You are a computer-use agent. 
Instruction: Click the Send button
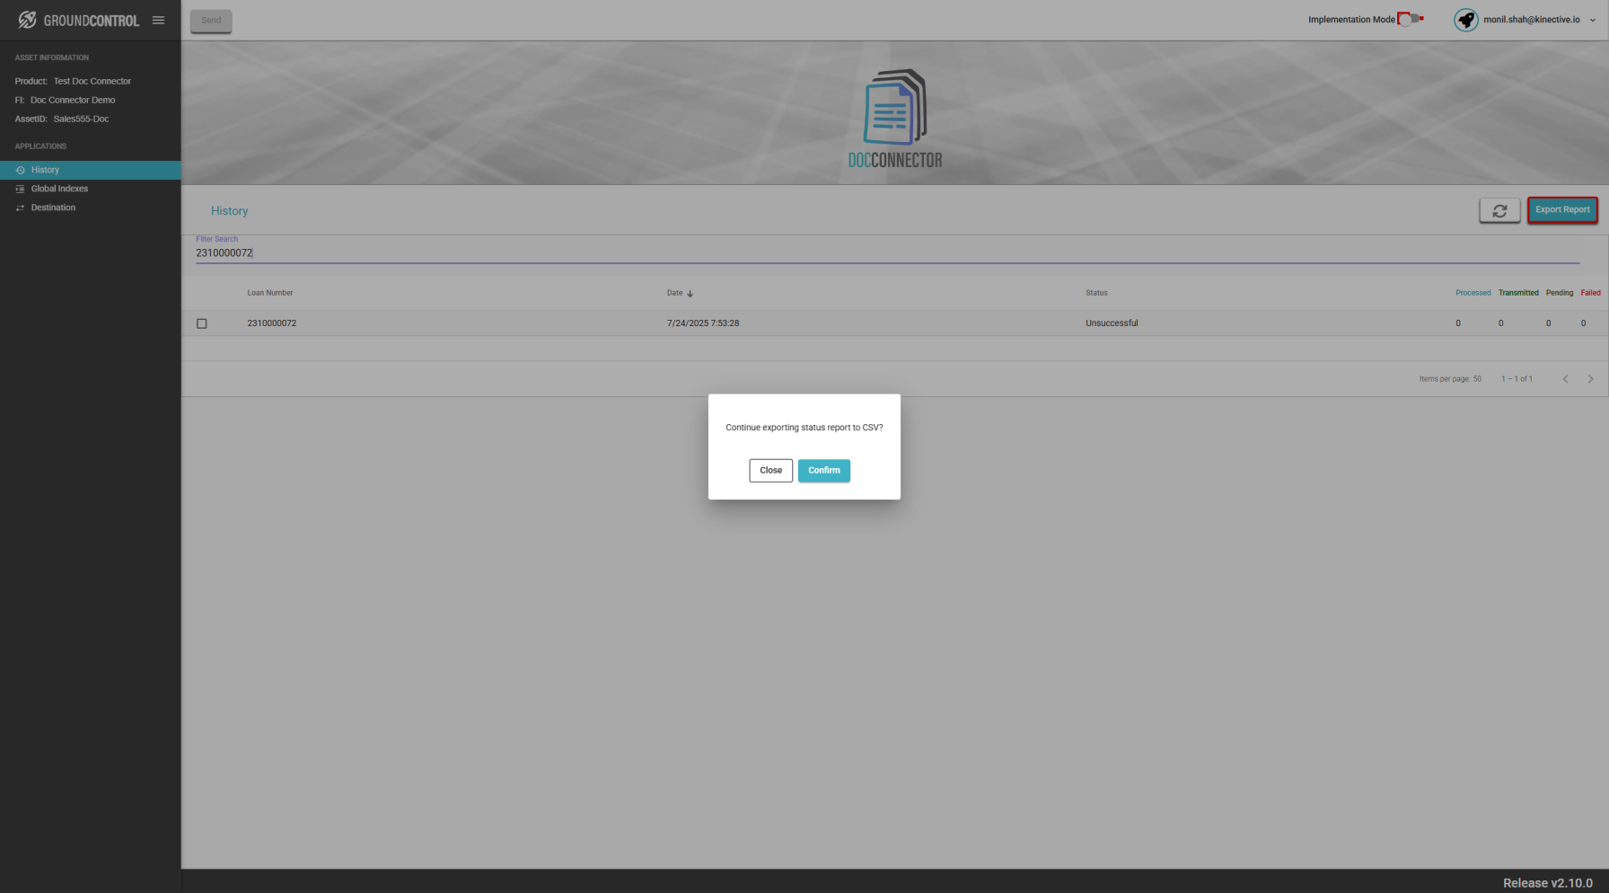coord(211,21)
